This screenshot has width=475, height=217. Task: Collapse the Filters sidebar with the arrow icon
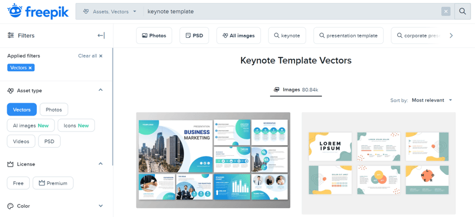click(101, 36)
